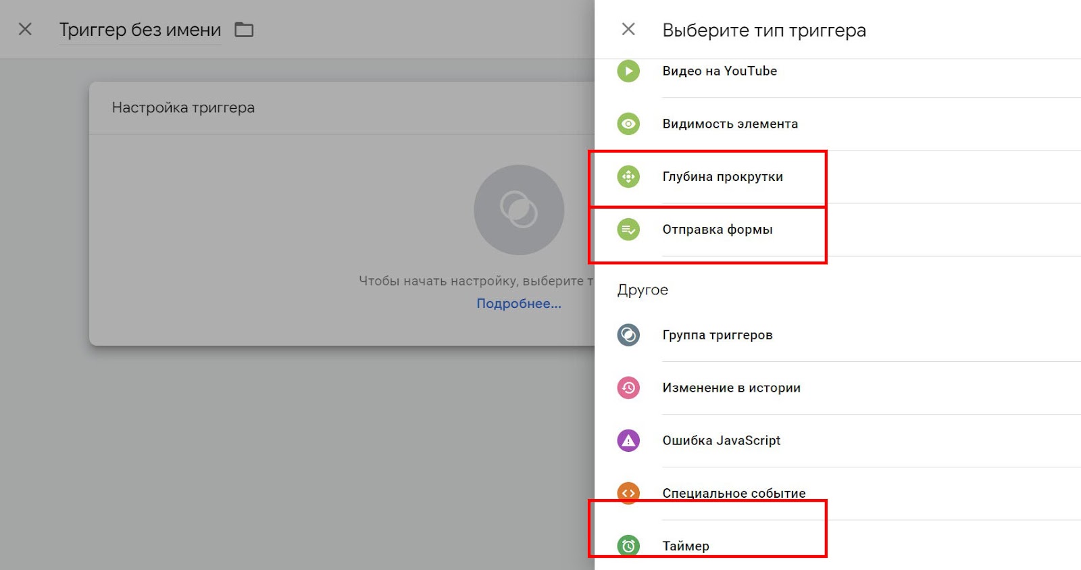Select 'Видео на YouTube' trigger type
Screen dimensions: 1081x570
720,71
